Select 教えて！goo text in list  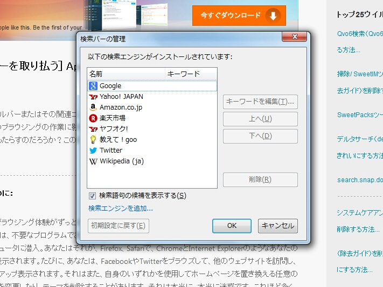[118, 140]
